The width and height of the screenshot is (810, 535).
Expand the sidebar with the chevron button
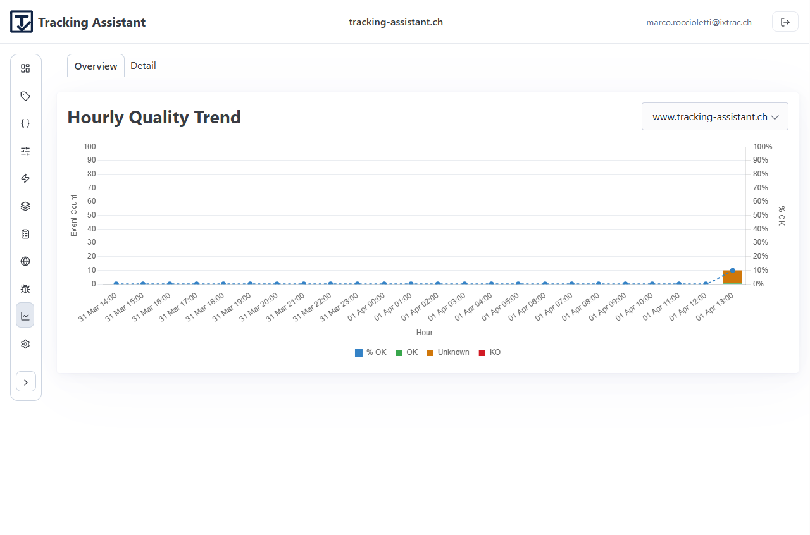pyautogui.click(x=25, y=382)
